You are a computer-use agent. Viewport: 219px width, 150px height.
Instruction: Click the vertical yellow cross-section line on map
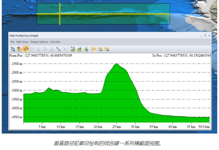tap(60, 14)
